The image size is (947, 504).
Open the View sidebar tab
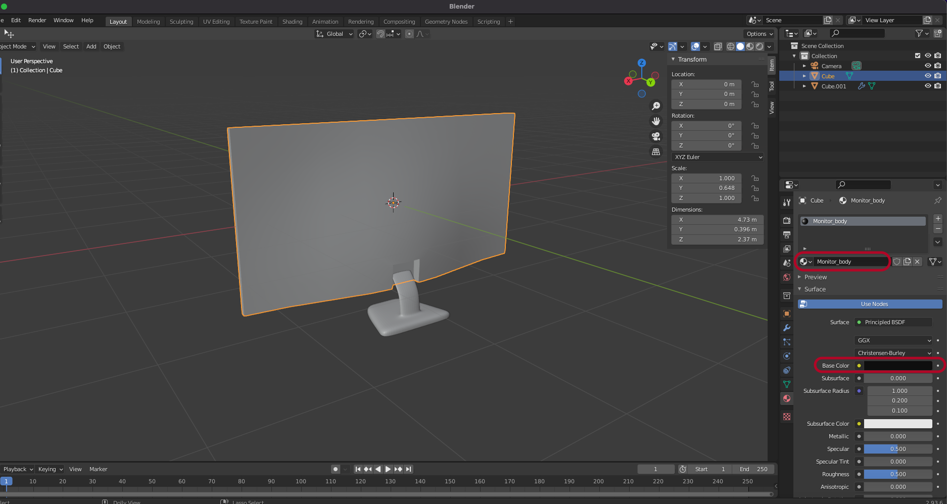[x=772, y=108]
